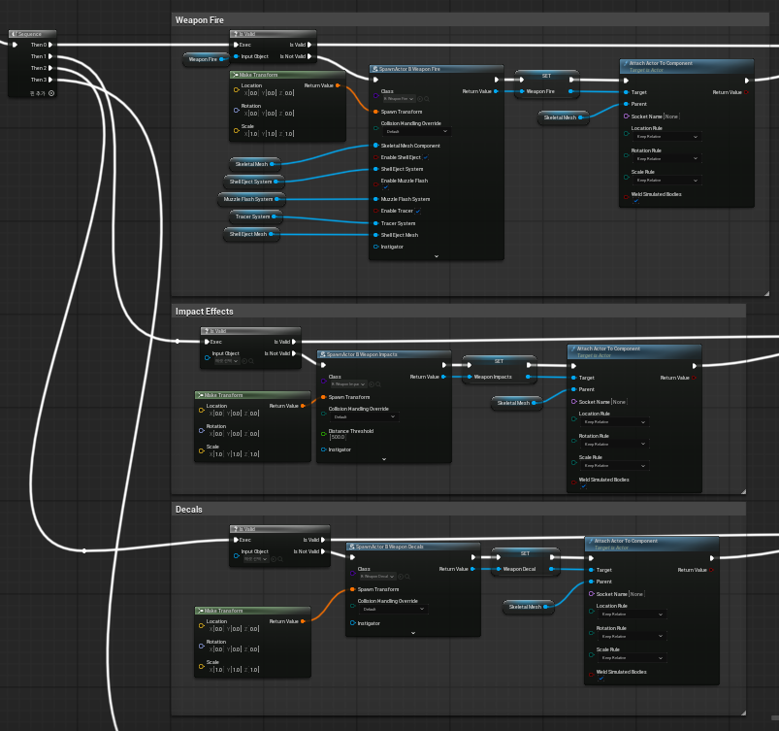The image size is (779, 731).
Task: Select the Shell Eject System variable node
Action: [254, 182]
